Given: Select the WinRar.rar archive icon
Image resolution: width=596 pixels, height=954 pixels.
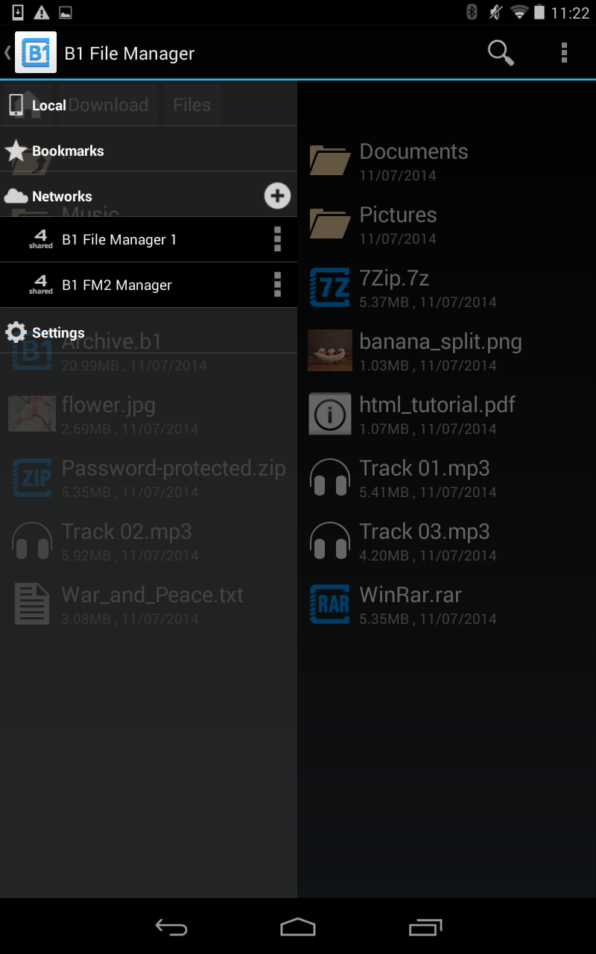Looking at the screenshot, I should [x=330, y=604].
